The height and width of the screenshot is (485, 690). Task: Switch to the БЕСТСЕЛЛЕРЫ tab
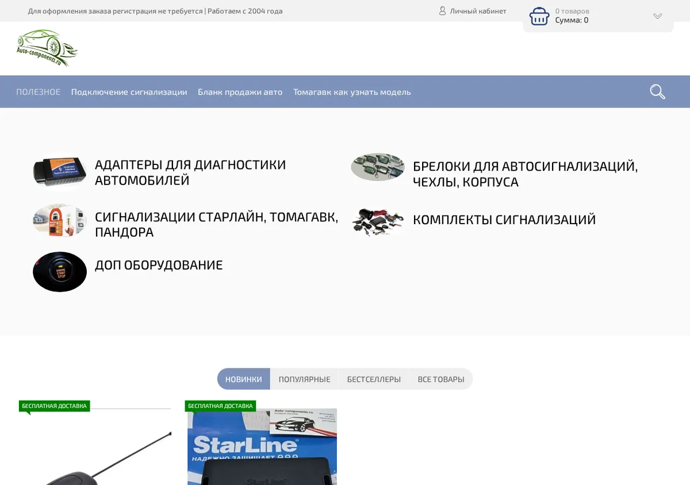click(x=374, y=379)
